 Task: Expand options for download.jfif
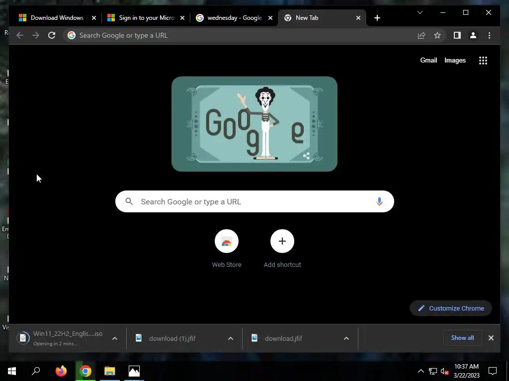point(346,338)
